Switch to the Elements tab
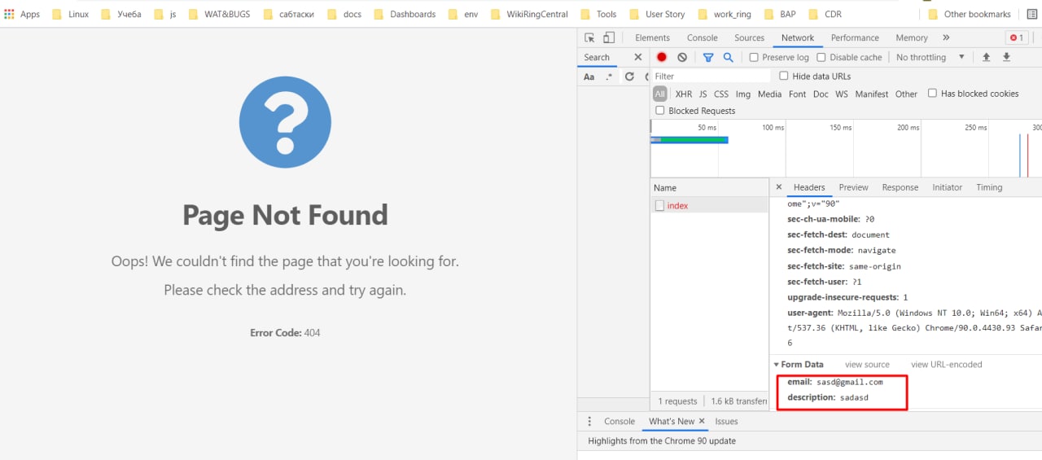This screenshot has height=460, width=1042. point(653,37)
